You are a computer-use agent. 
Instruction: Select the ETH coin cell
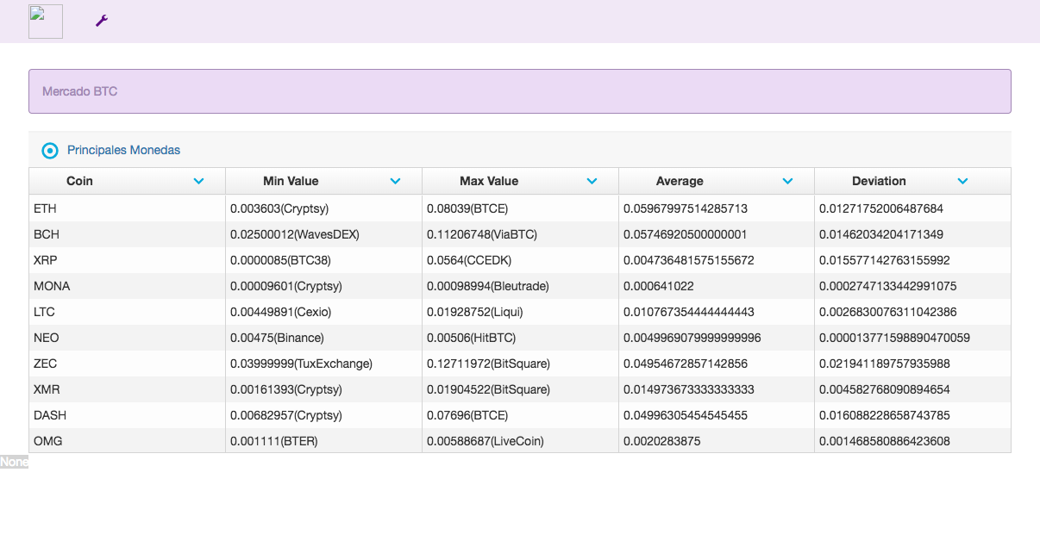click(127, 208)
